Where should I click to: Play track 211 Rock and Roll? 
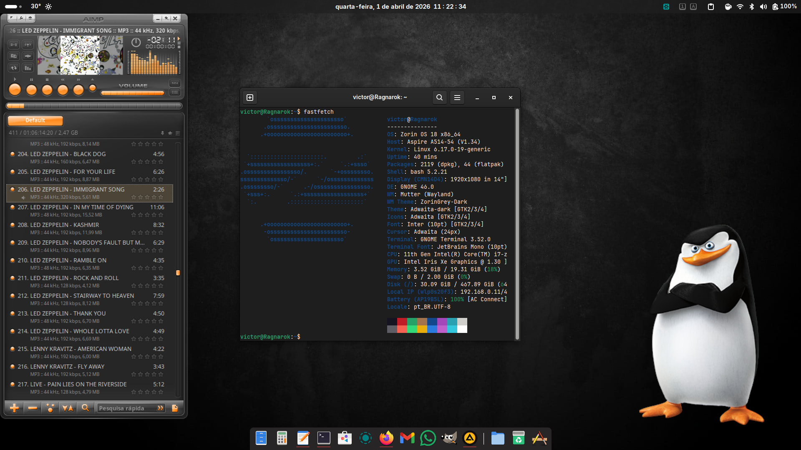click(x=74, y=278)
